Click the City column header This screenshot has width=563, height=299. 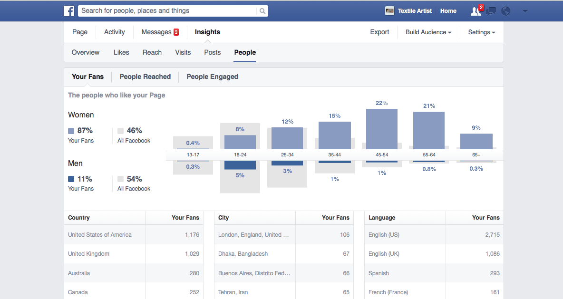[223, 218]
